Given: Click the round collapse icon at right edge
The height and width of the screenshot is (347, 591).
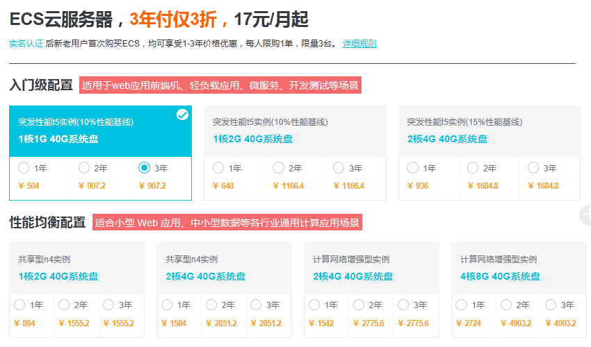Looking at the screenshot, I should tap(585, 215).
